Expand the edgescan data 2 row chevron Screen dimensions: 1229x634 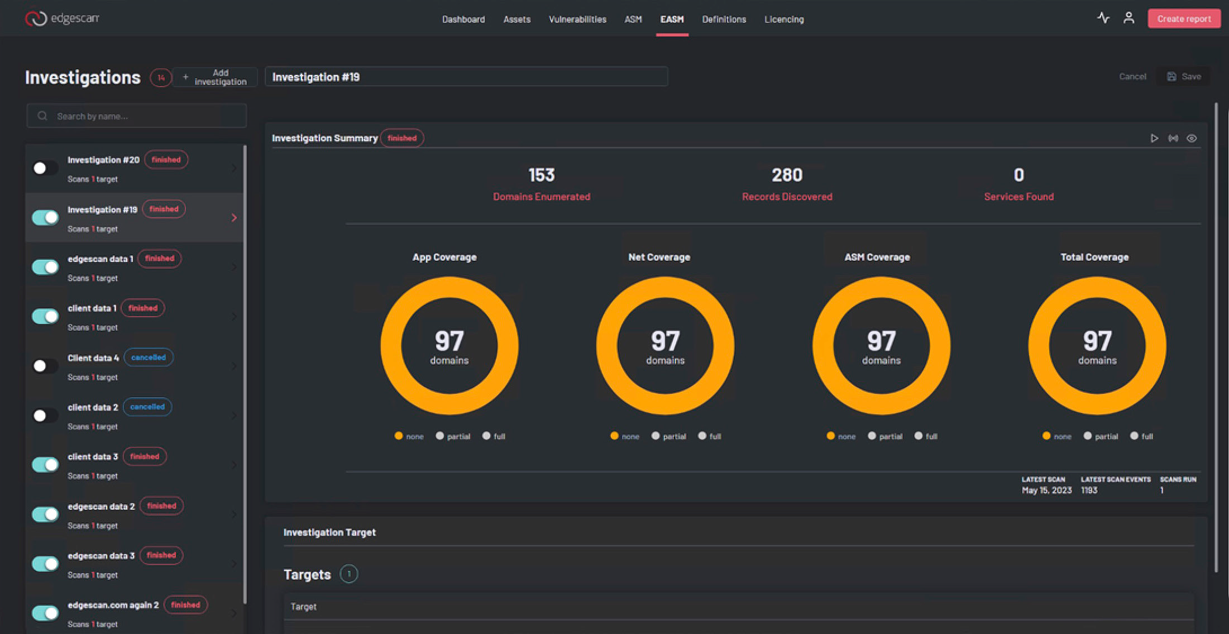click(234, 514)
